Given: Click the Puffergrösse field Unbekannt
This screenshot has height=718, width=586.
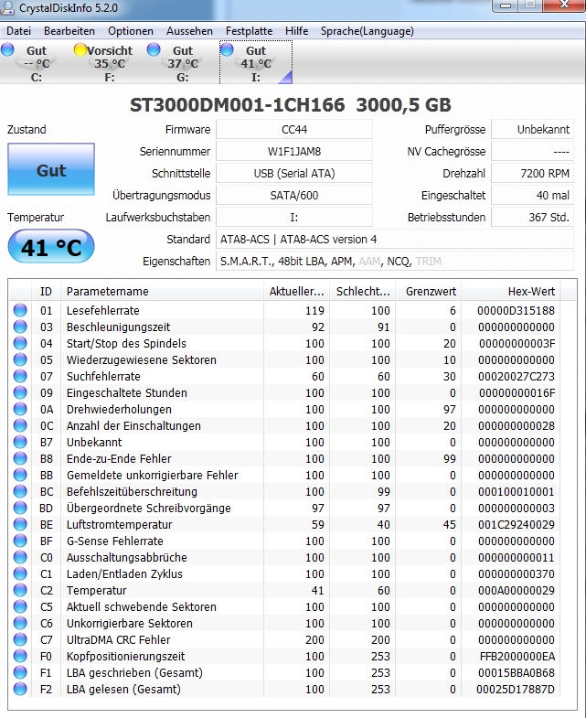Looking at the screenshot, I should click(x=532, y=130).
